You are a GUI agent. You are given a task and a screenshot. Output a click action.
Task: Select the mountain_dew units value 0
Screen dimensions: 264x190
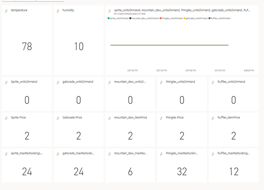tap(130, 100)
